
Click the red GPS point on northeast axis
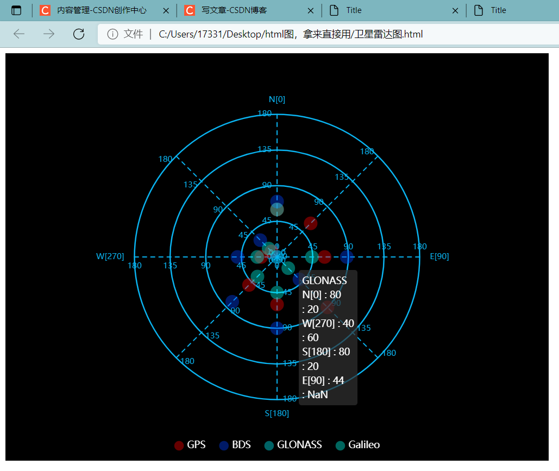tap(311, 223)
